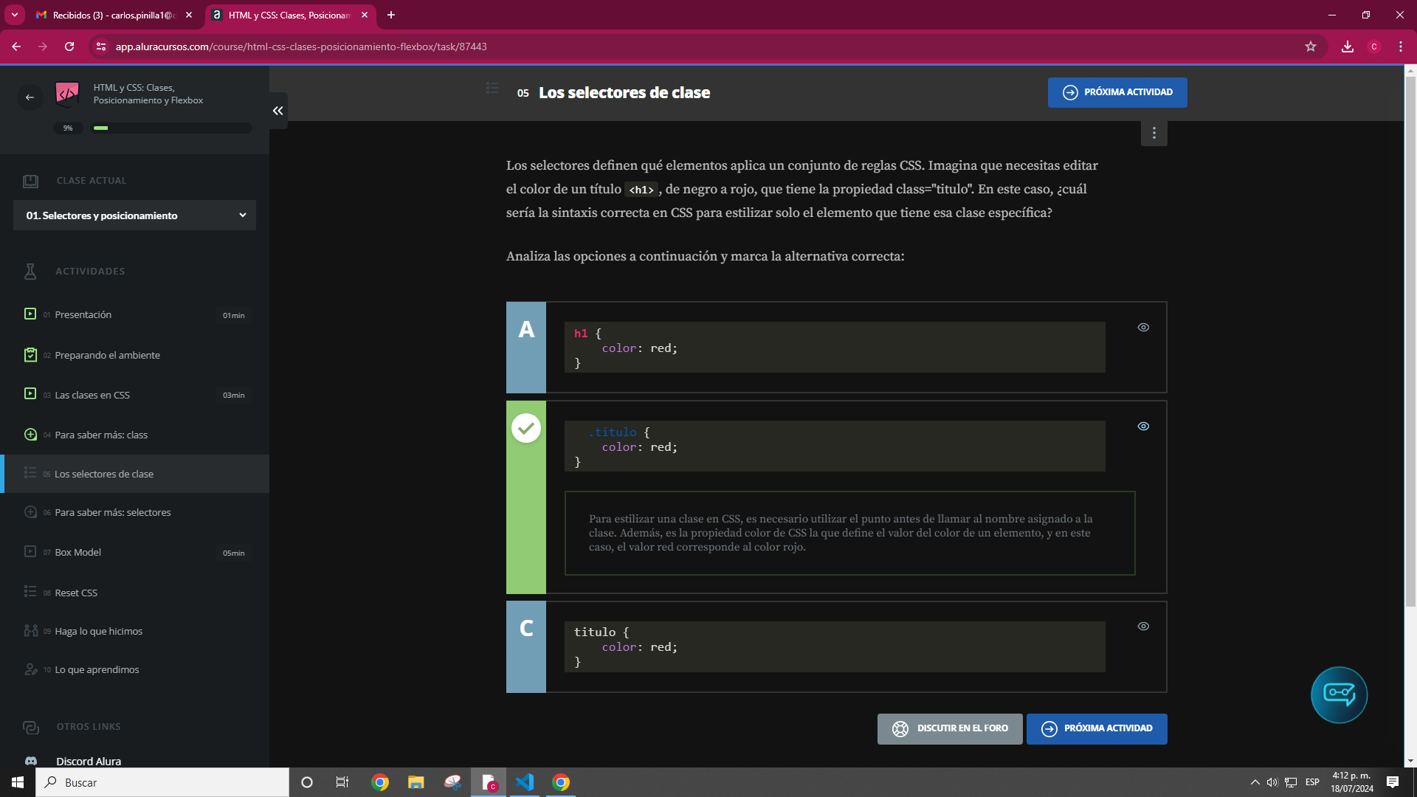
Task: Click the Actividades flask icon
Action: click(30, 272)
